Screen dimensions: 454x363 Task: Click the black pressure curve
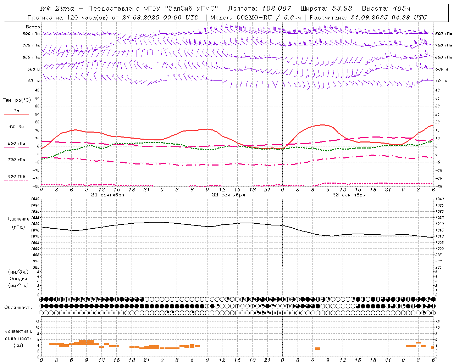coord(237,223)
